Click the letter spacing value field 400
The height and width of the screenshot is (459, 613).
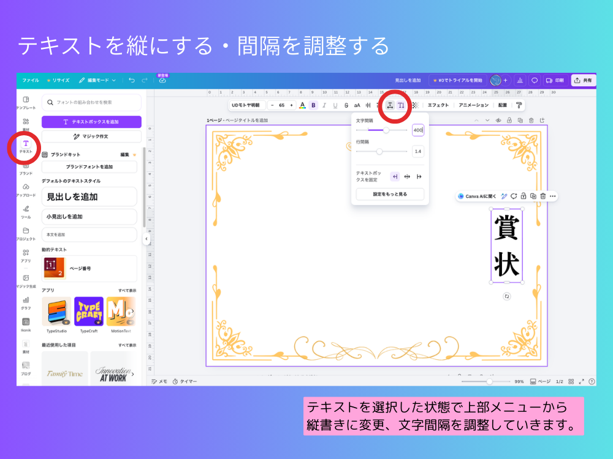pyautogui.click(x=418, y=130)
